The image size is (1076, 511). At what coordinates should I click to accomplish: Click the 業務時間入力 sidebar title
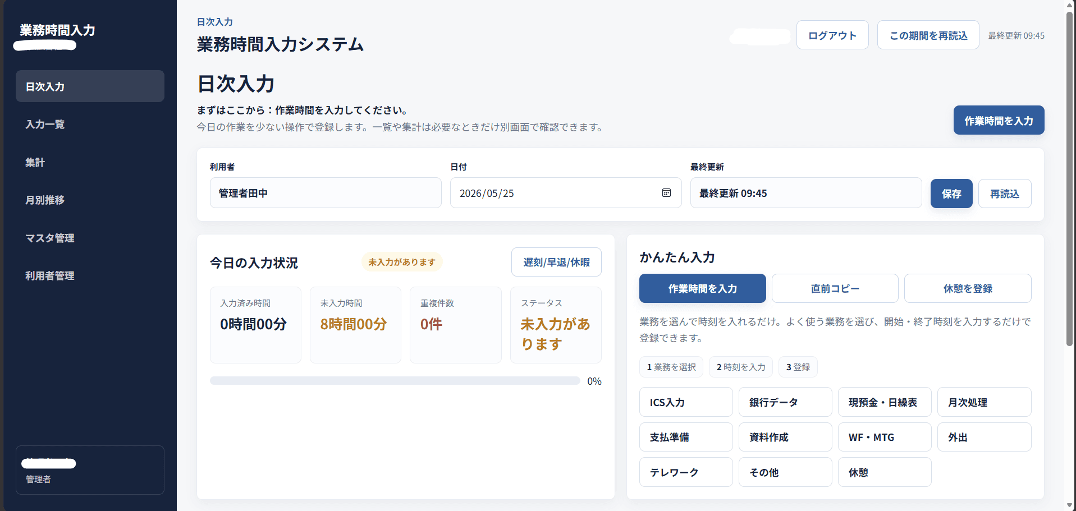(57, 30)
